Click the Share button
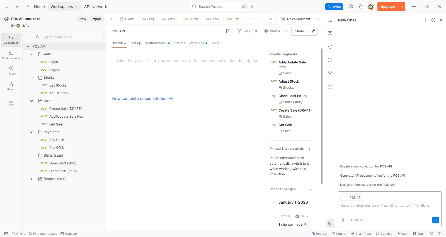This screenshot has height=237, width=446. [x=300, y=31]
